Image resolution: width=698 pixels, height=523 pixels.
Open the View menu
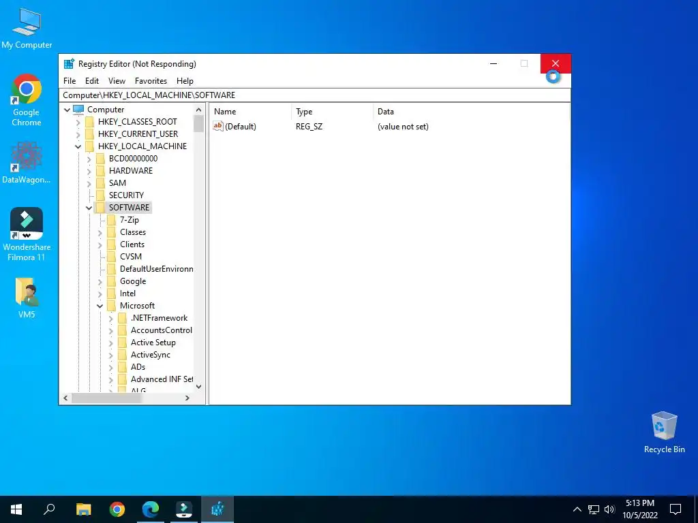point(117,81)
